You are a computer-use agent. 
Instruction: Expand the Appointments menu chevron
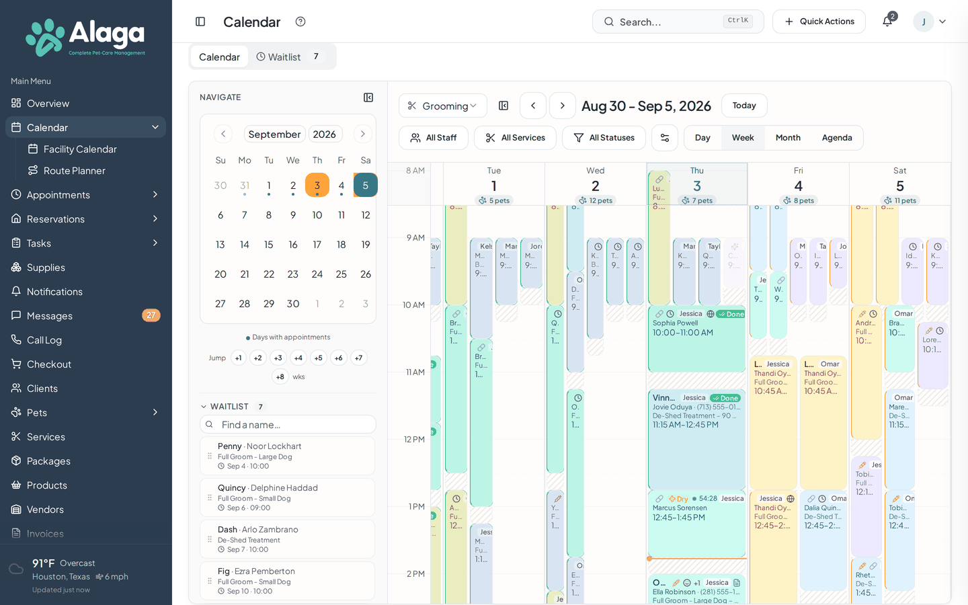point(155,195)
